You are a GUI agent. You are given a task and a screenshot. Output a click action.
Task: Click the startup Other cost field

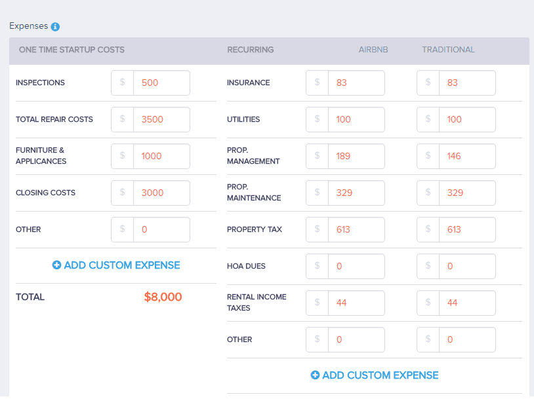161,230
